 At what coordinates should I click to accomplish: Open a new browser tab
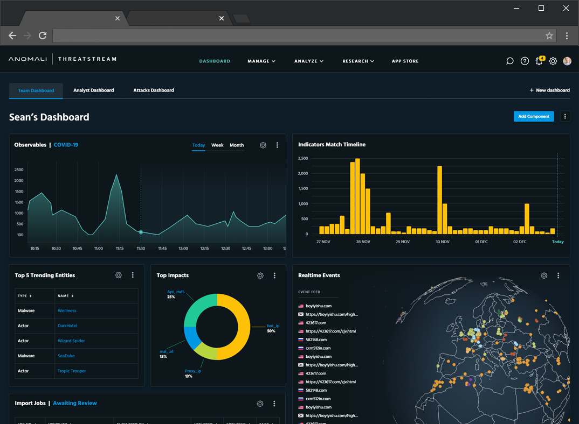tap(242, 18)
